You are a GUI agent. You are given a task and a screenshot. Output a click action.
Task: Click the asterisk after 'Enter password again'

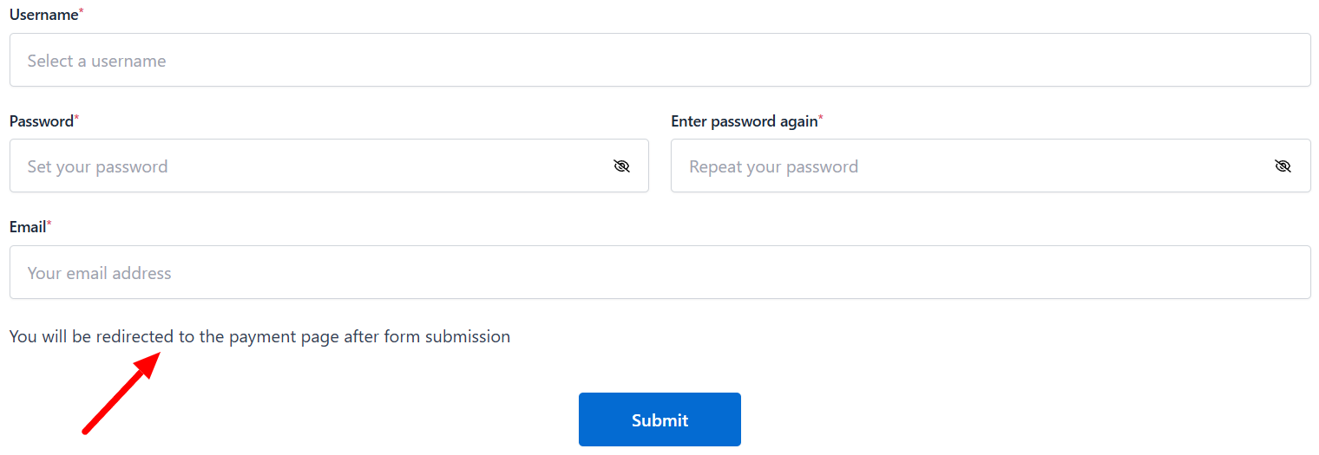821,120
